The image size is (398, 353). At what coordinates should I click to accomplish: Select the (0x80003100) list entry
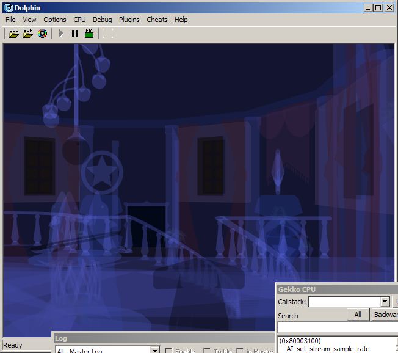click(x=300, y=341)
